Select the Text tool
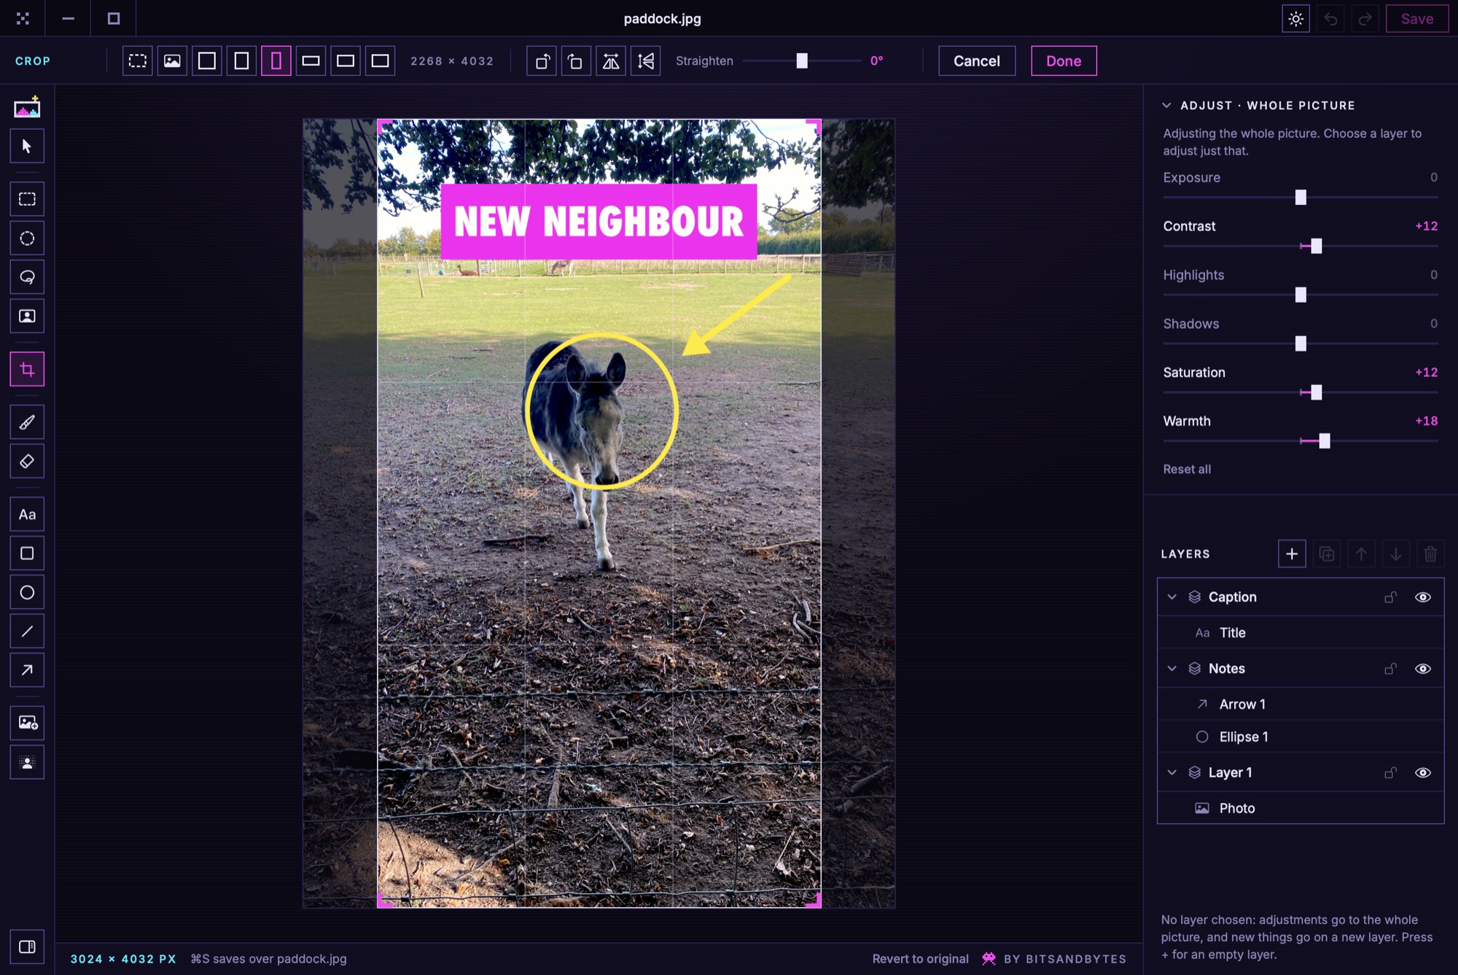Screen dimensions: 1458x975 click(x=27, y=515)
